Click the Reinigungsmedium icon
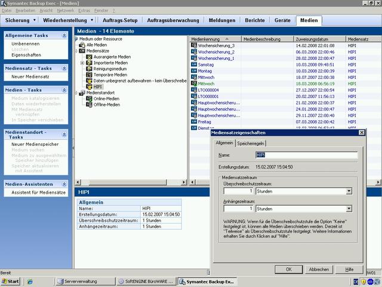 89,69
